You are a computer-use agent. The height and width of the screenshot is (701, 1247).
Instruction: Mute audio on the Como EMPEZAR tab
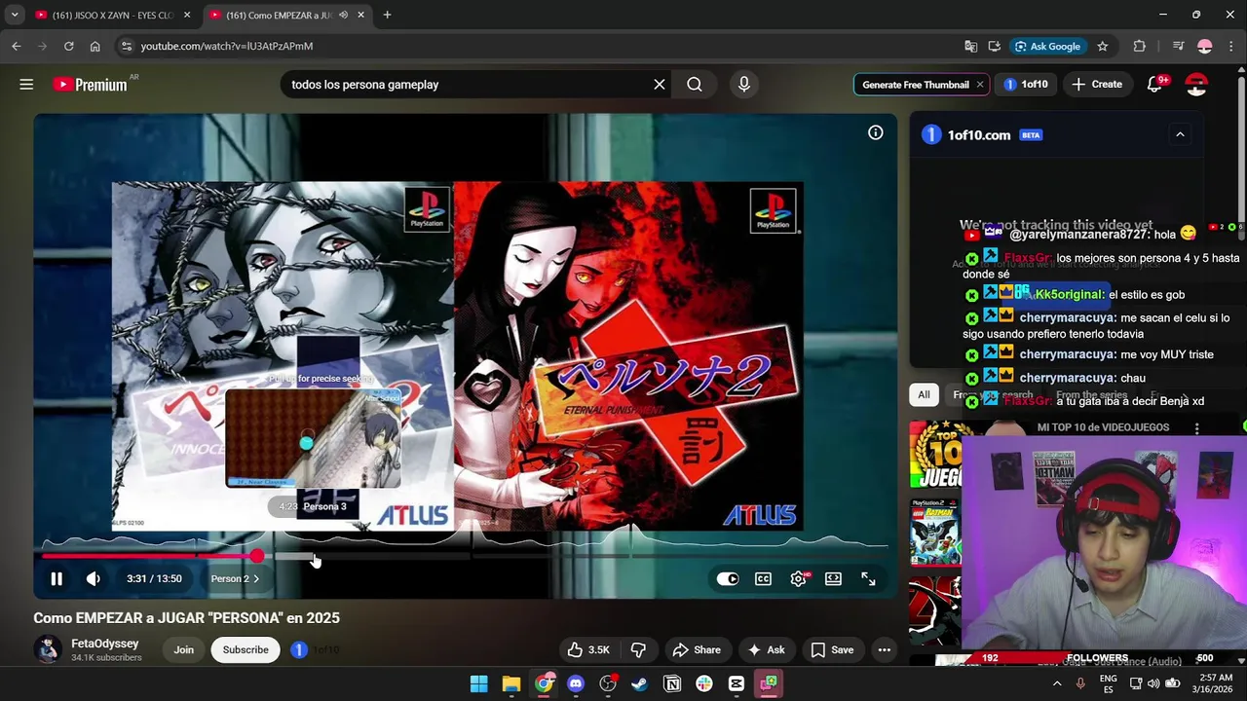point(343,15)
